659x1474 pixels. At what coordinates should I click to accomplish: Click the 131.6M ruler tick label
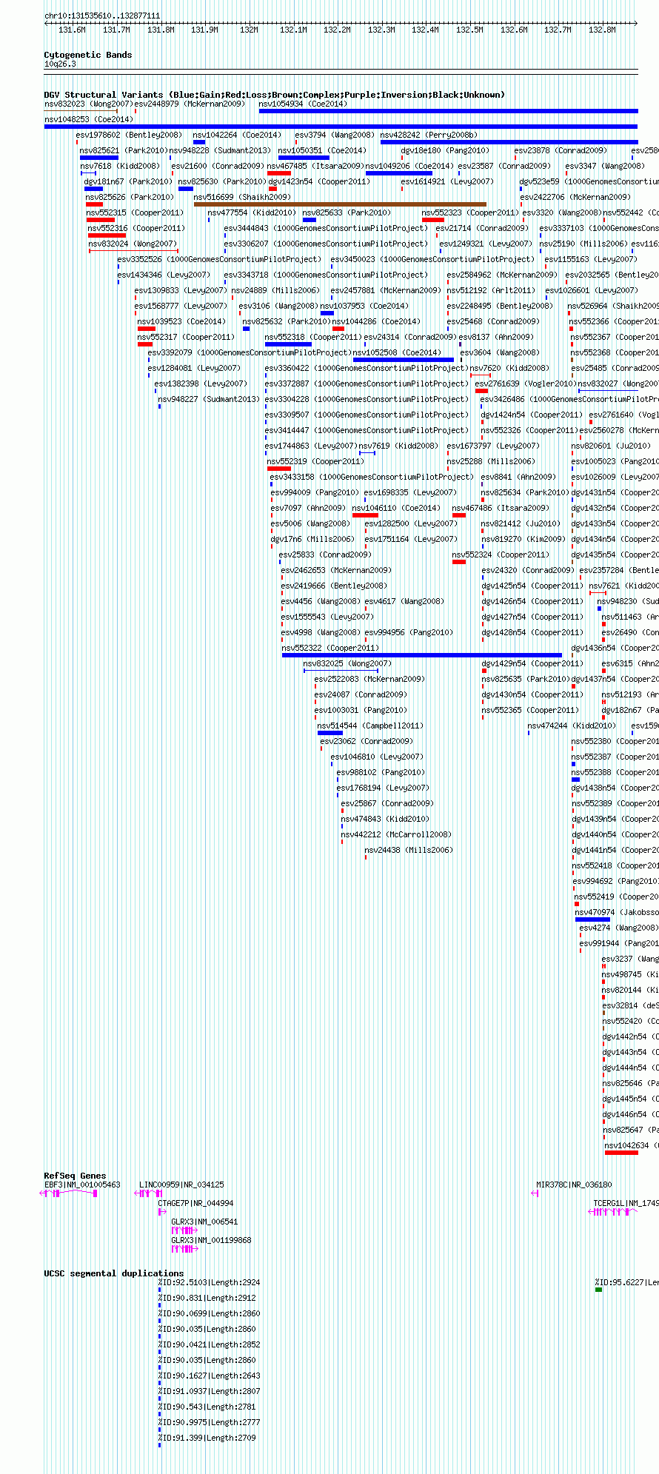tap(72, 30)
